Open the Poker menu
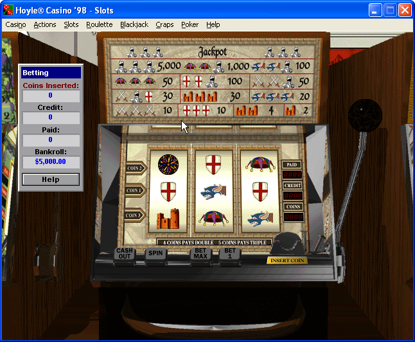Screen dimensions: 415x342 pyautogui.click(x=190, y=24)
